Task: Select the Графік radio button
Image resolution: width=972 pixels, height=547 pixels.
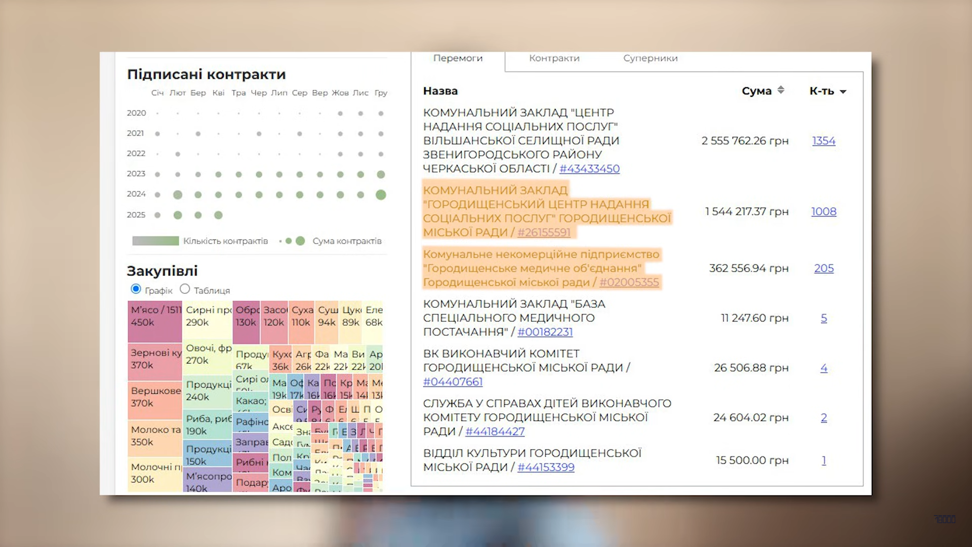Action: coord(136,289)
